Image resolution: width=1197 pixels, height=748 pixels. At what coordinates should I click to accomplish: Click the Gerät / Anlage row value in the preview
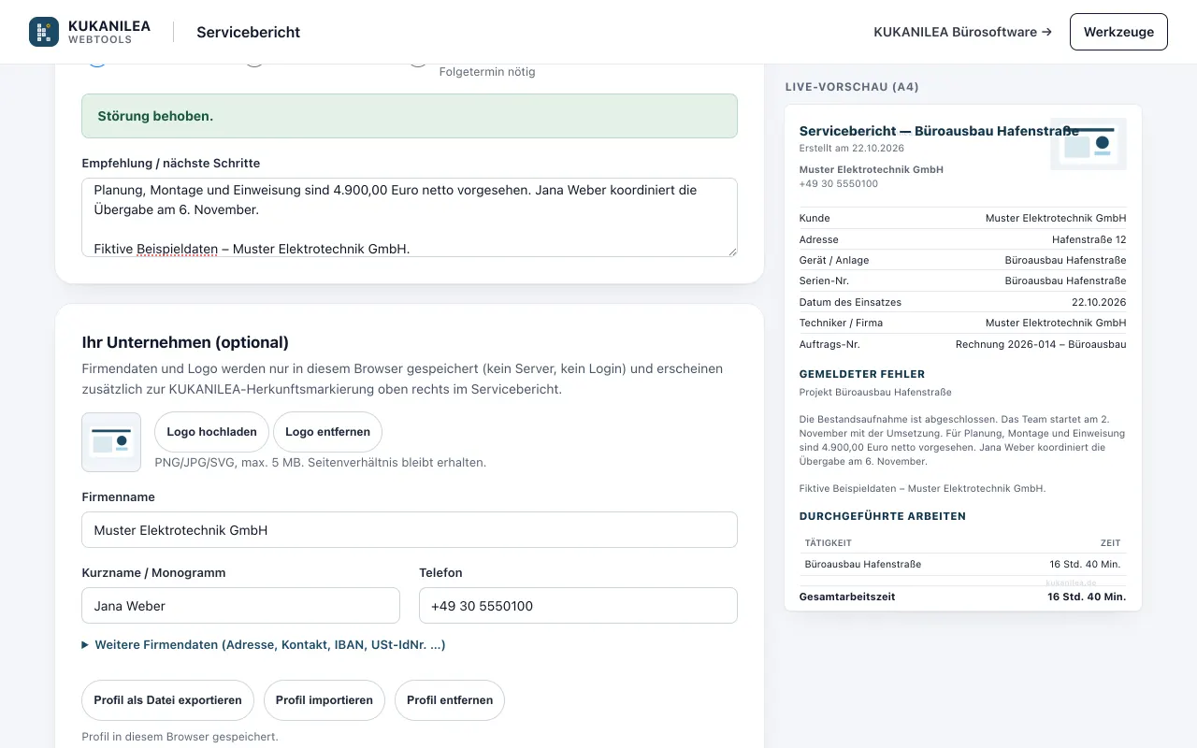[1065, 260]
